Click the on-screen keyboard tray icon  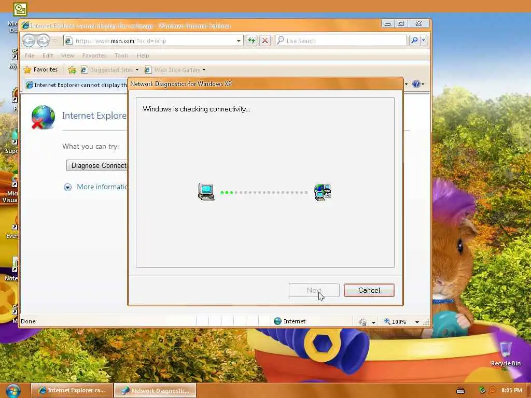click(460, 391)
